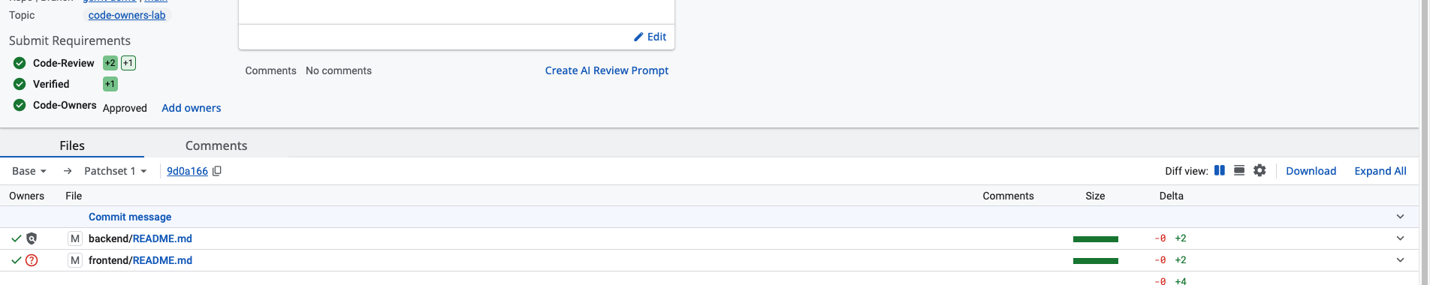Click backend/README.md +2 delta value
1430x285 pixels.
[1181, 238]
